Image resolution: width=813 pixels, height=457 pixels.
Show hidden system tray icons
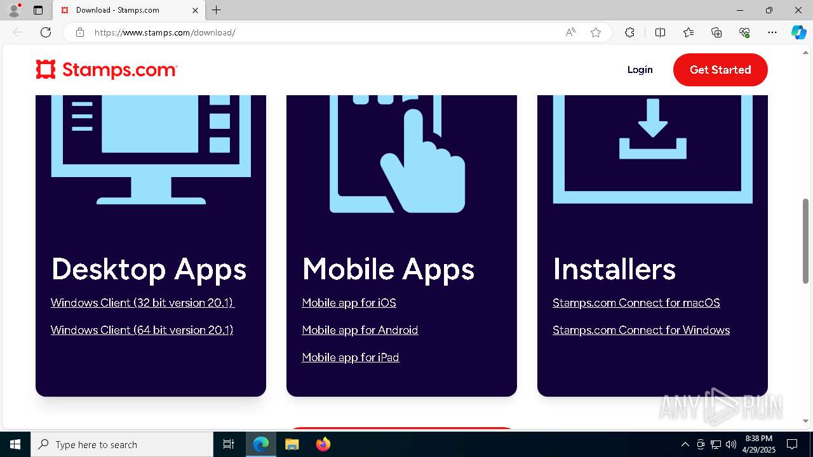tap(685, 444)
